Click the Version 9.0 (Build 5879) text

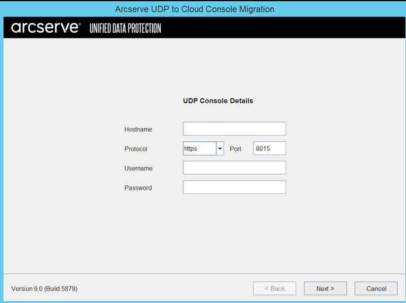point(44,288)
